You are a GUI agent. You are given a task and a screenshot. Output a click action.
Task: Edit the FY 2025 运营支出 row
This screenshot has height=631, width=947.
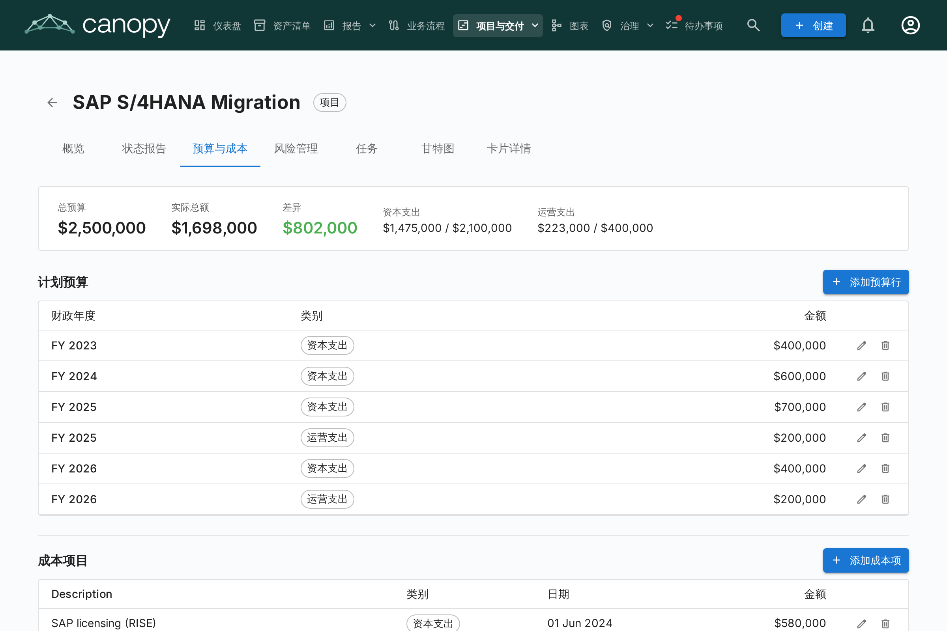pyautogui.click(x=862, y=438)
